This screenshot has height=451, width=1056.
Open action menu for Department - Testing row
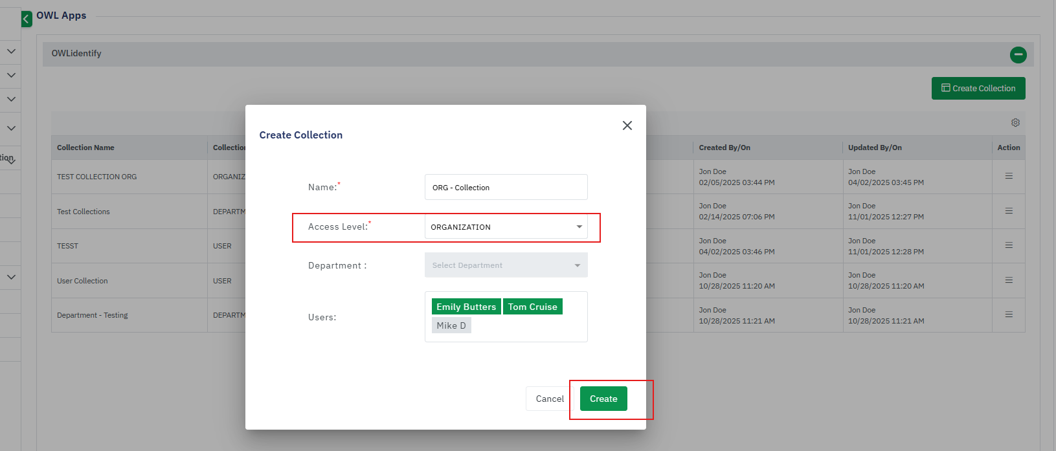tap(1009, 314)
